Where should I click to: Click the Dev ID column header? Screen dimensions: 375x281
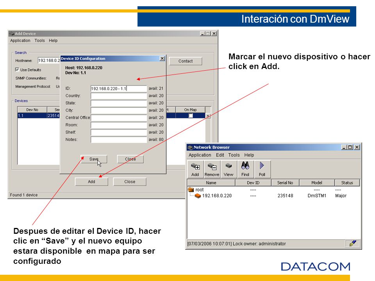[x=253, y=183]
